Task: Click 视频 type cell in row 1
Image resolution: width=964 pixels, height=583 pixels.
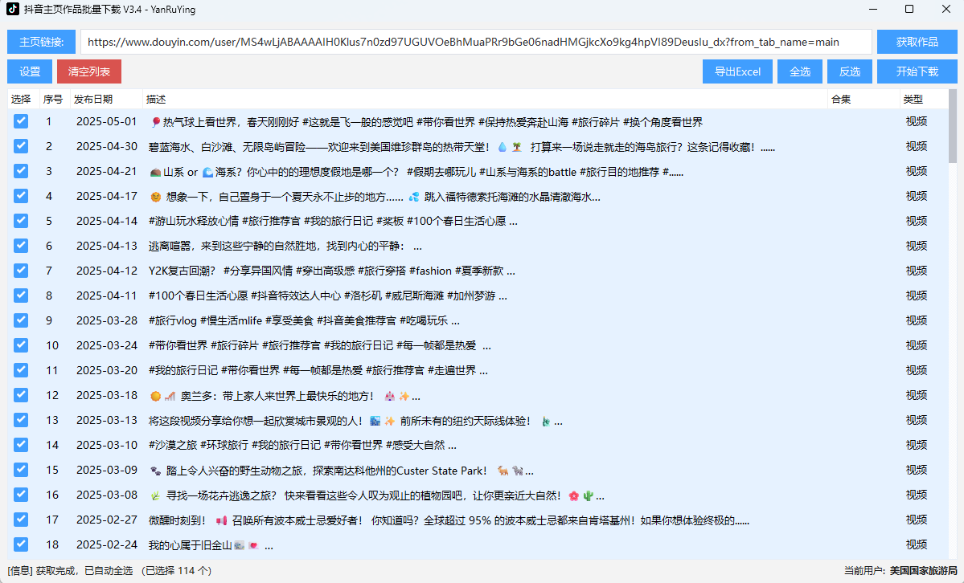Action: [916, 121]
